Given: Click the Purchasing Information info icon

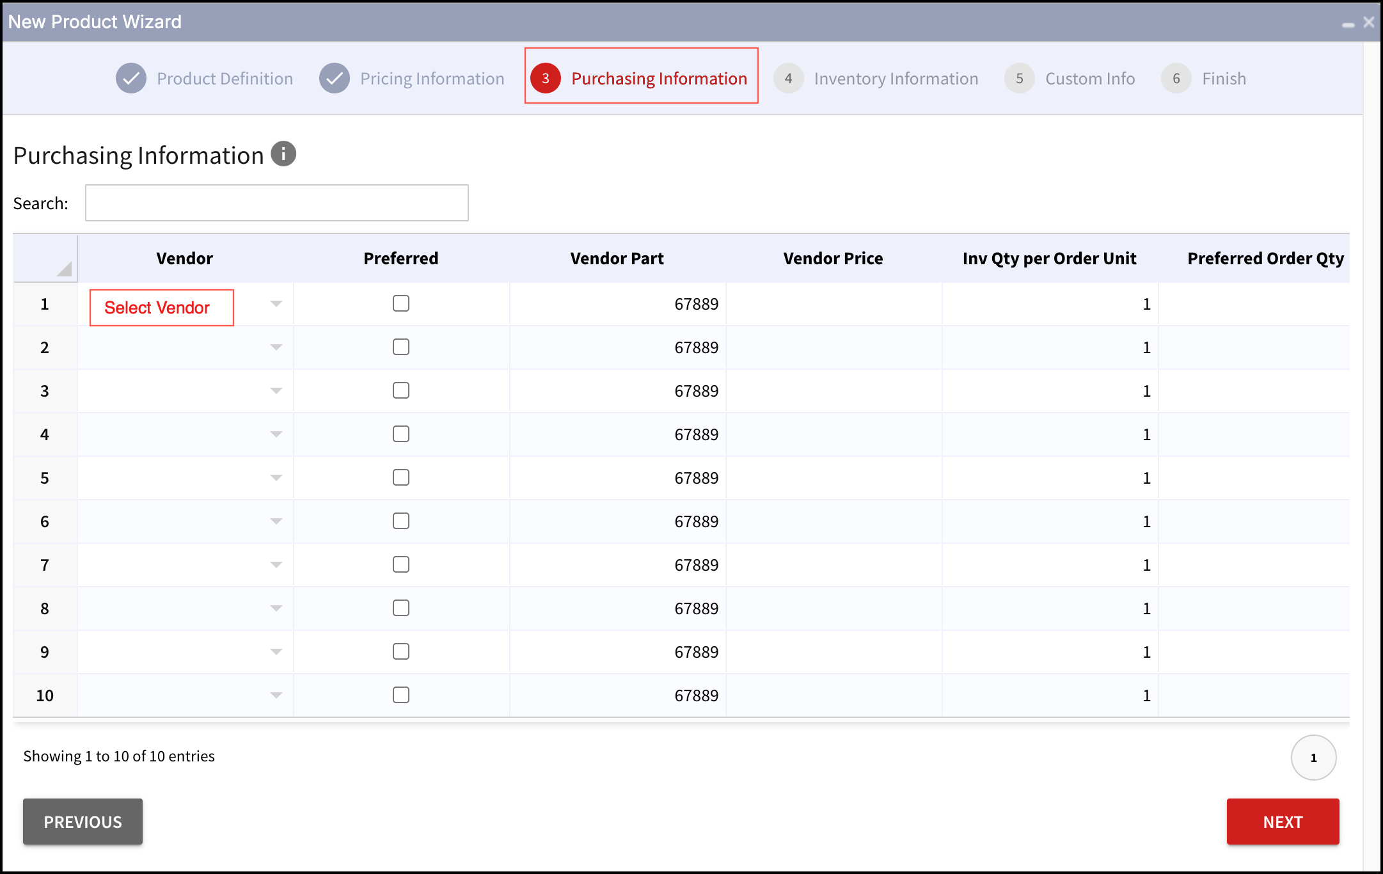Looking at the screenshot, I should click(x=283, y=154).
